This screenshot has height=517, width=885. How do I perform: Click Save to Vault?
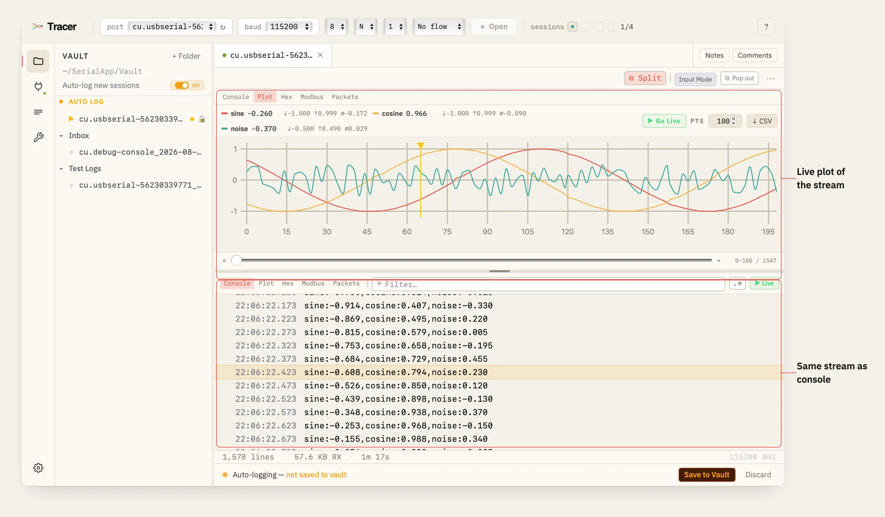coord(707,475)
